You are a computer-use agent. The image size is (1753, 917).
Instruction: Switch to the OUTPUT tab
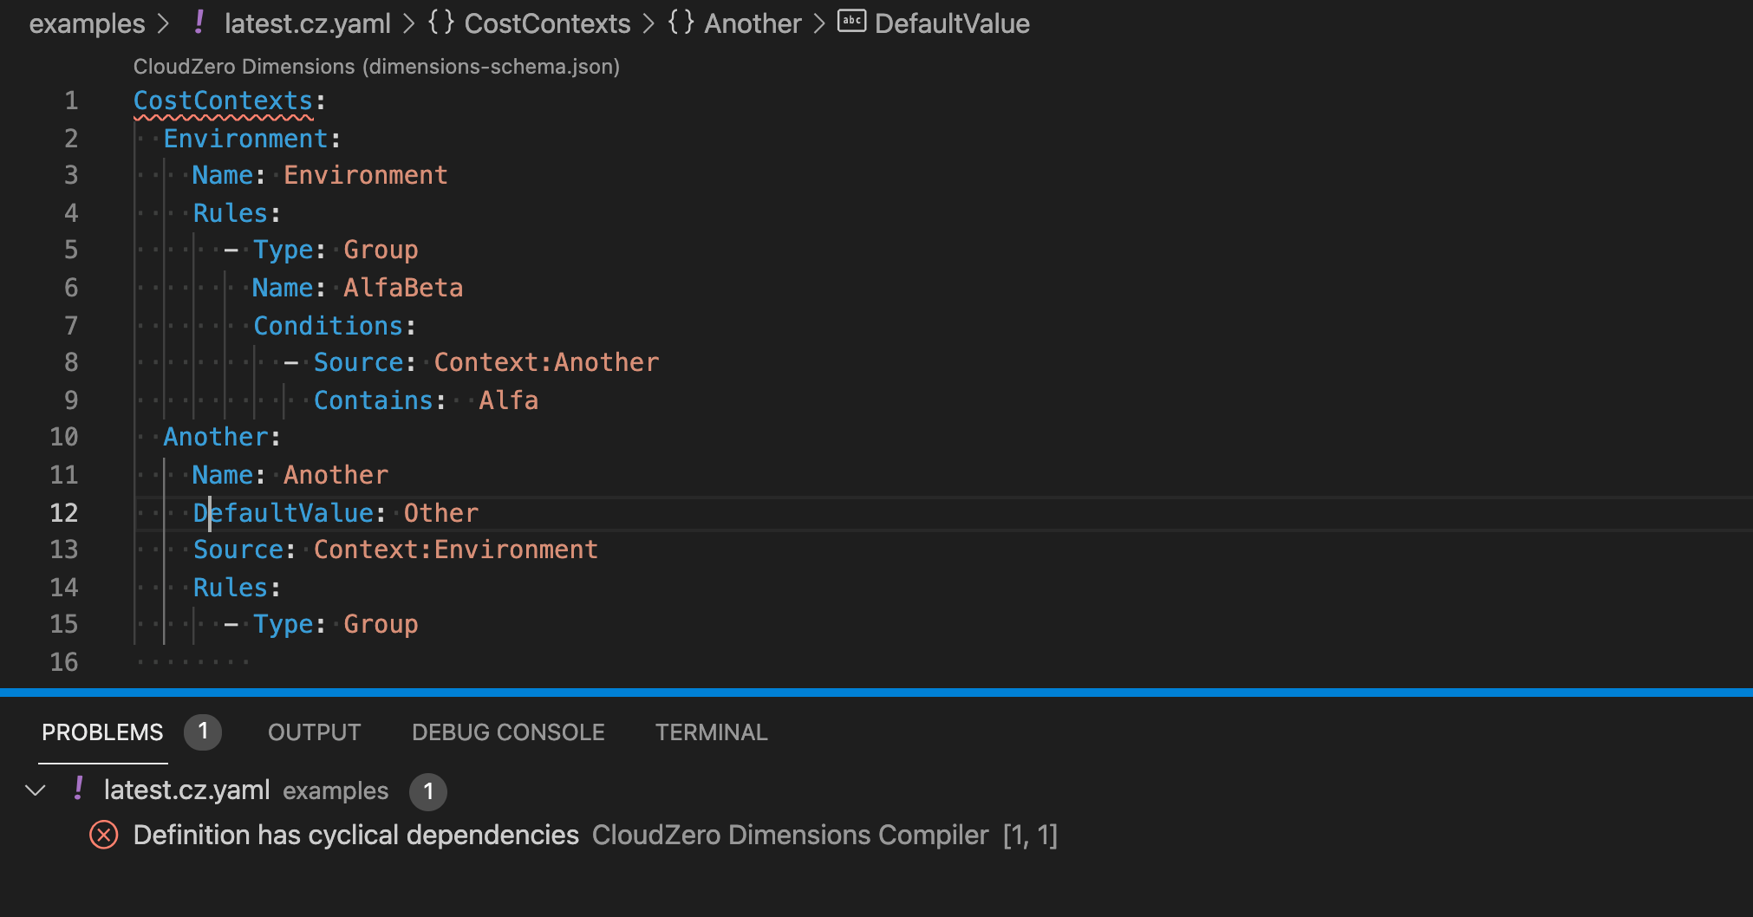coord(314,732)
